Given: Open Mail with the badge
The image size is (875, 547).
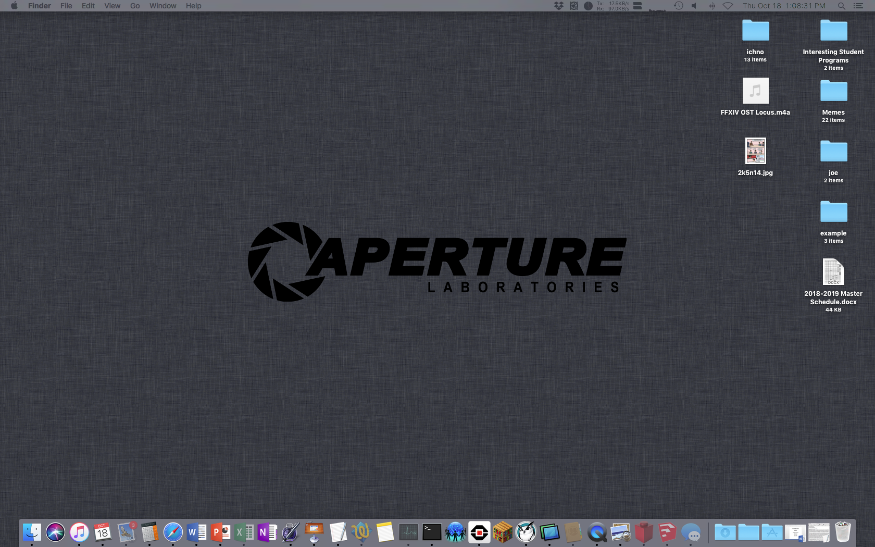Looking at the screenshot, I should tap(126, 532).
